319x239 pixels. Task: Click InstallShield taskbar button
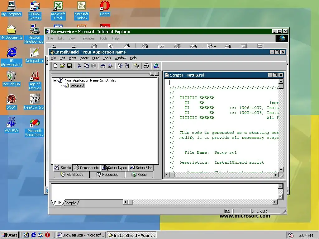click(132, 235)
